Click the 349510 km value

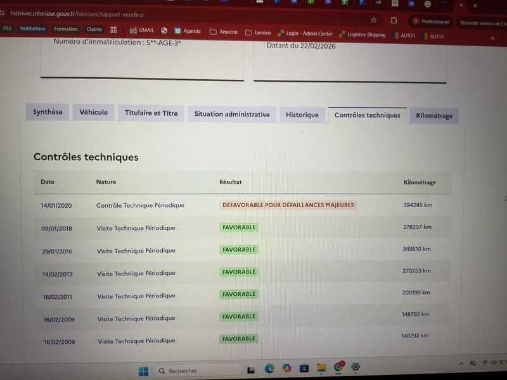coord(416,249)
